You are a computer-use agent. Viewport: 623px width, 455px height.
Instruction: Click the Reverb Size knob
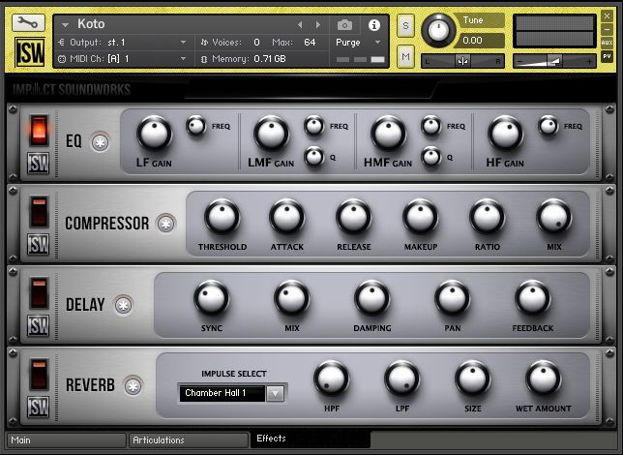coord(473,379)
